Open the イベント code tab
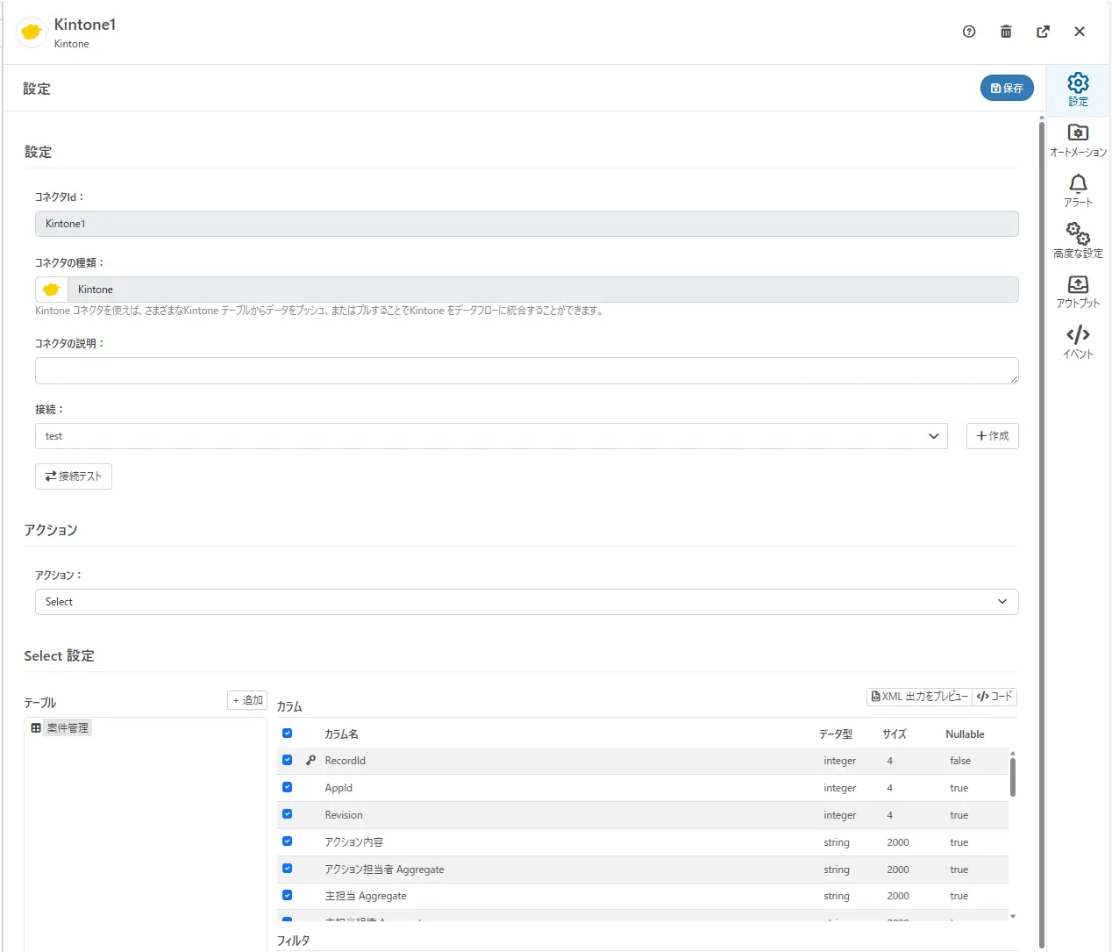 (1078, 342)
